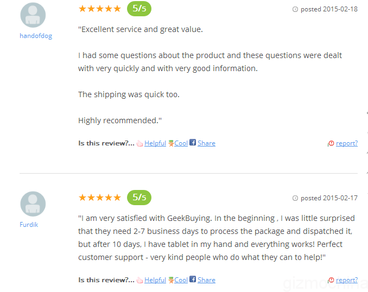
Task: Share Furdik's review
Action: [x=206, y=280]
